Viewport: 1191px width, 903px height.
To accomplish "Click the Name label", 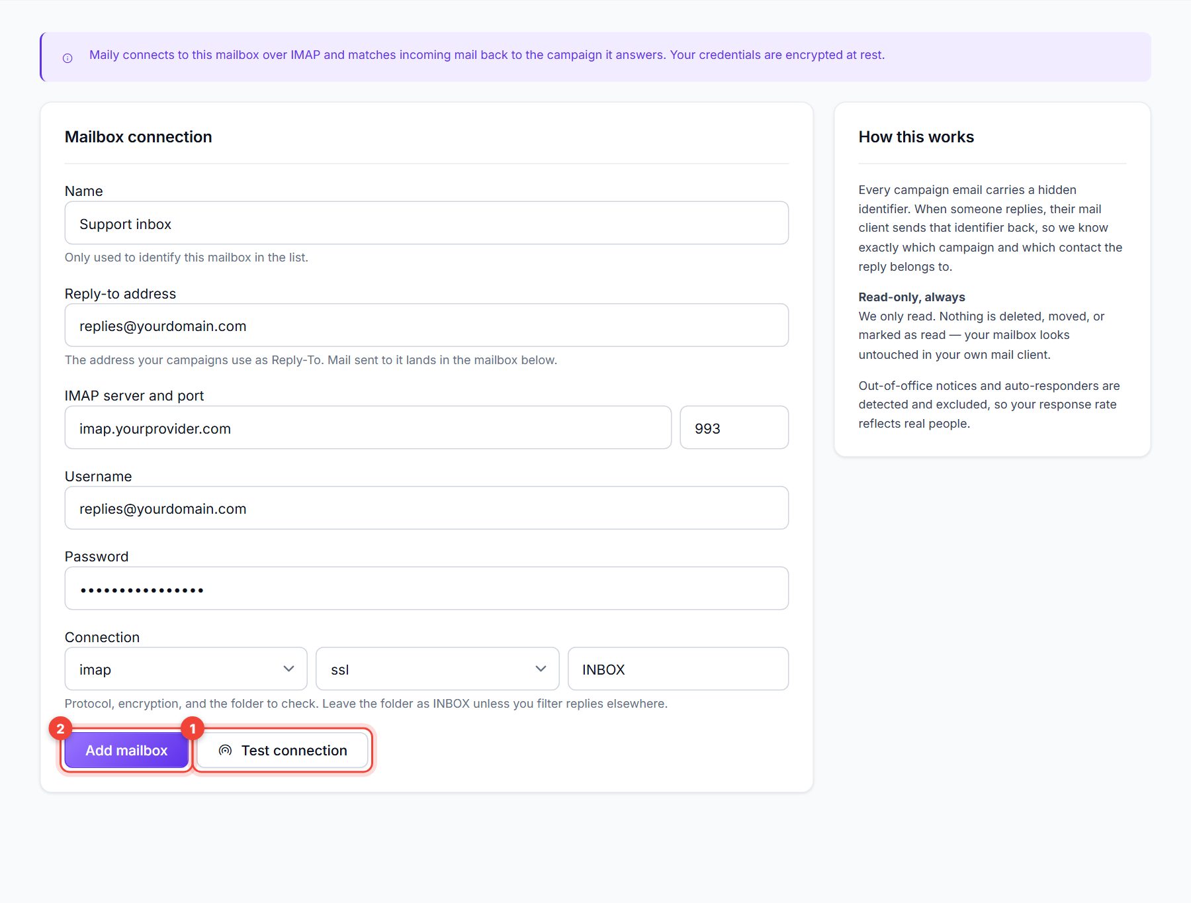I will tap(84, 191).
